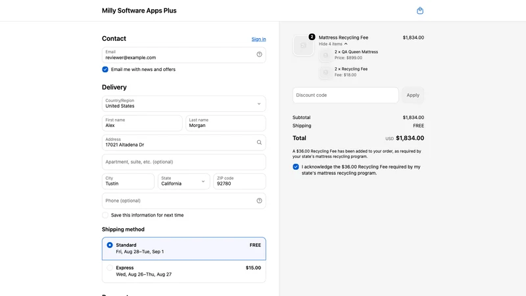This screenshot has height=296, width=526.
Task: Select the Express shipping radio option
Action: (110, 268)
